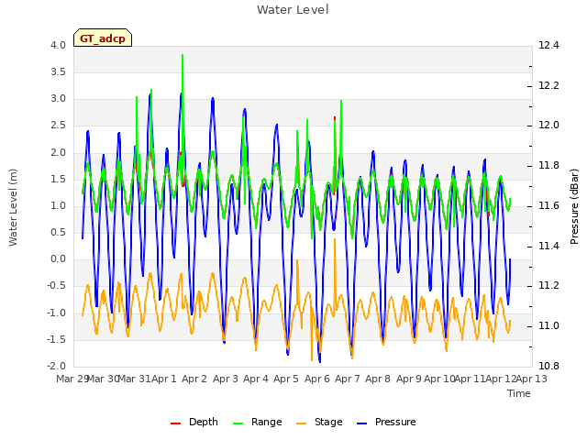This screenshot has width=587, height=440.
Task: Click the blue Pressure legend color marker
Action: tap(362, 423)
